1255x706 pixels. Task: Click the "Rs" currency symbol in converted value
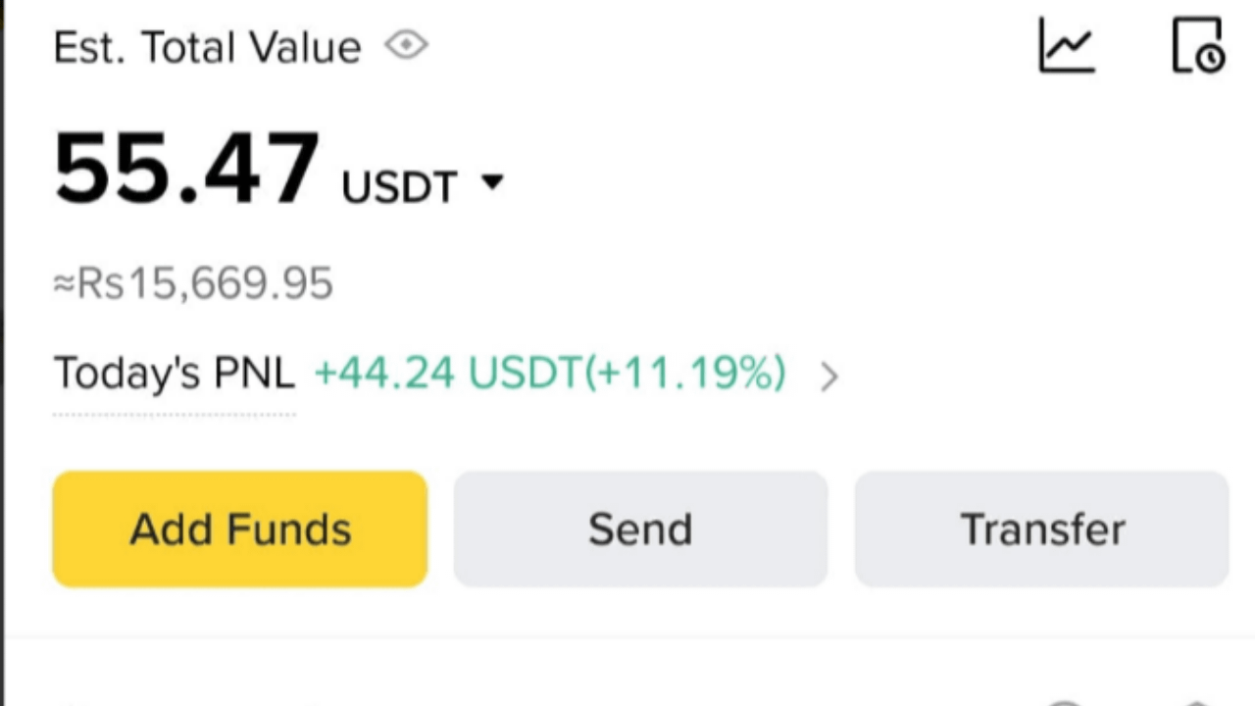coord(101,283)
